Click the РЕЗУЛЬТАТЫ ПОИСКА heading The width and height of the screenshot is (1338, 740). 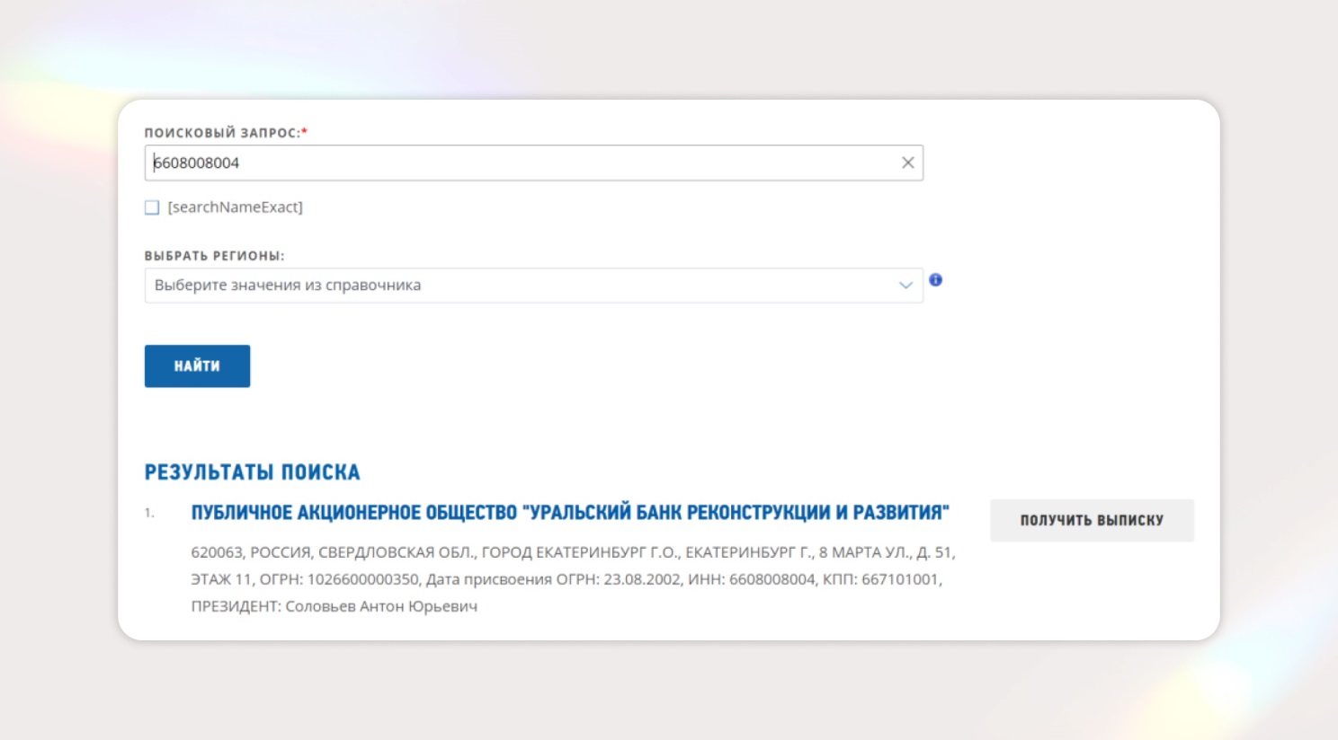[253, 472]
